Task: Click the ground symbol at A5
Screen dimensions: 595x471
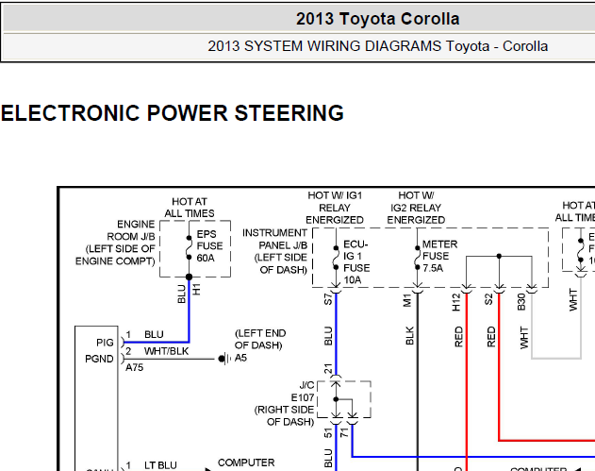Action: (224, 359)
